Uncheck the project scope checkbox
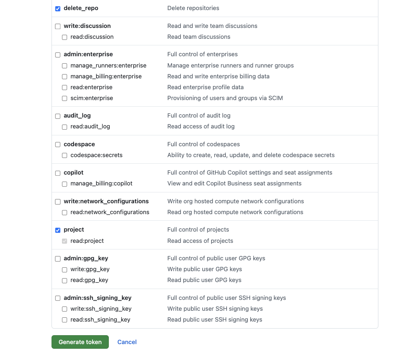The width and height of the screenshot is (402, 360). [58, 230]
